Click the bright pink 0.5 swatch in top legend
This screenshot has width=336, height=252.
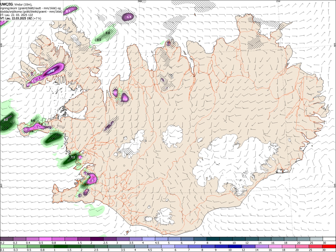(x=45, y=239)
